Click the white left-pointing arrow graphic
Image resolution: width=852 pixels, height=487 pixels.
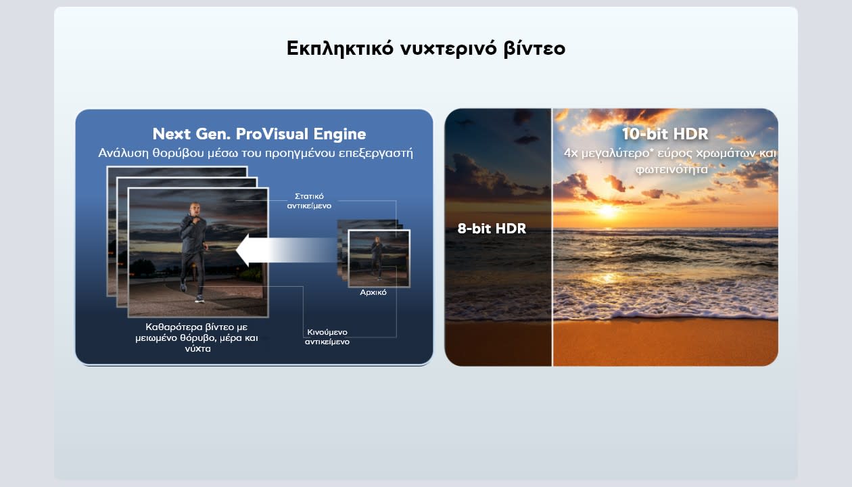tap(284, 251)
